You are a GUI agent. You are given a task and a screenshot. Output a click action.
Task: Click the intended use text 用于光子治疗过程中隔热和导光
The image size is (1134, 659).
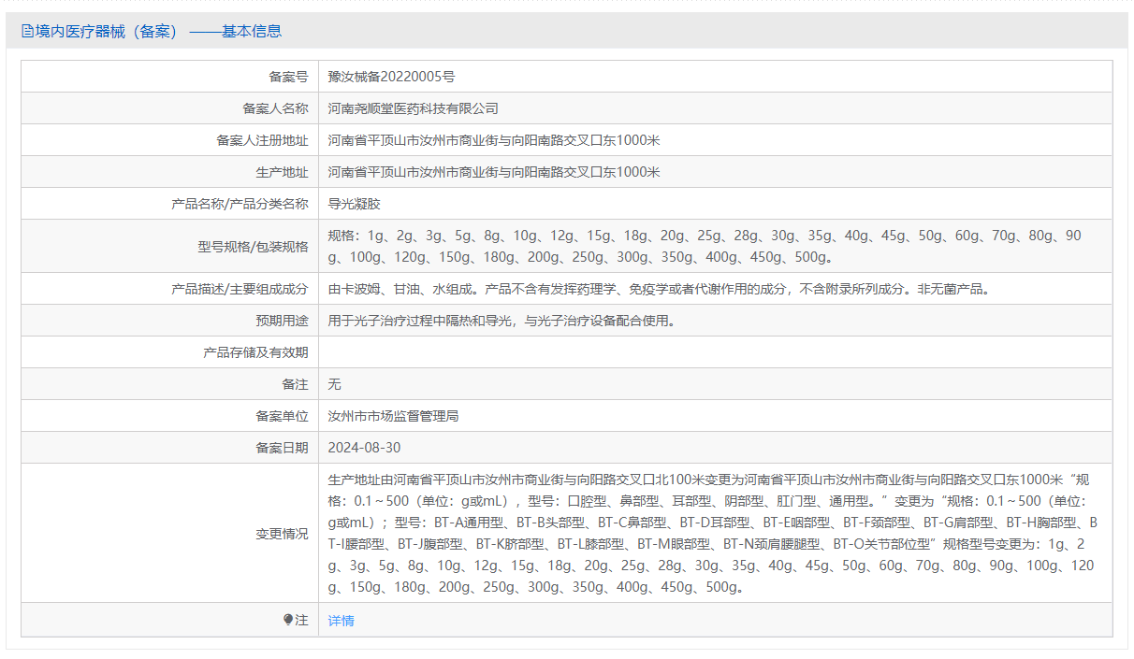pos(421,321)
